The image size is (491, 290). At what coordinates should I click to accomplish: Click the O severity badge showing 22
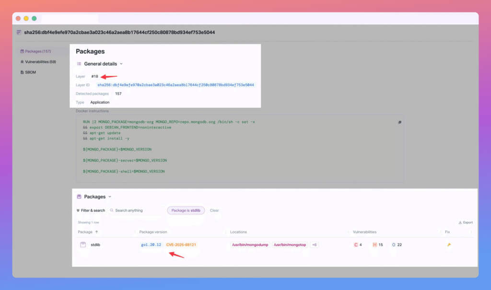(394, 244)
